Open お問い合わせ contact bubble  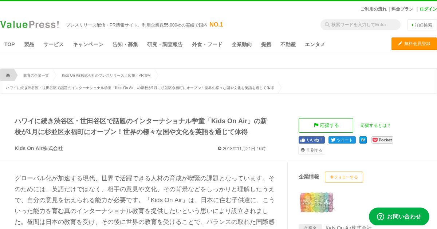pos(399,217)
